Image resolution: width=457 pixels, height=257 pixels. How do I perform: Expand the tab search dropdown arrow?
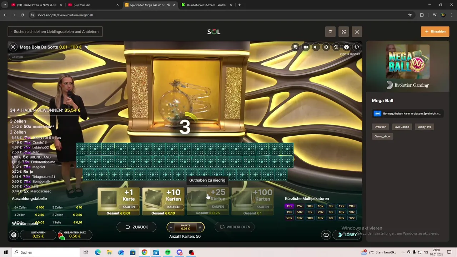point(4,5)
